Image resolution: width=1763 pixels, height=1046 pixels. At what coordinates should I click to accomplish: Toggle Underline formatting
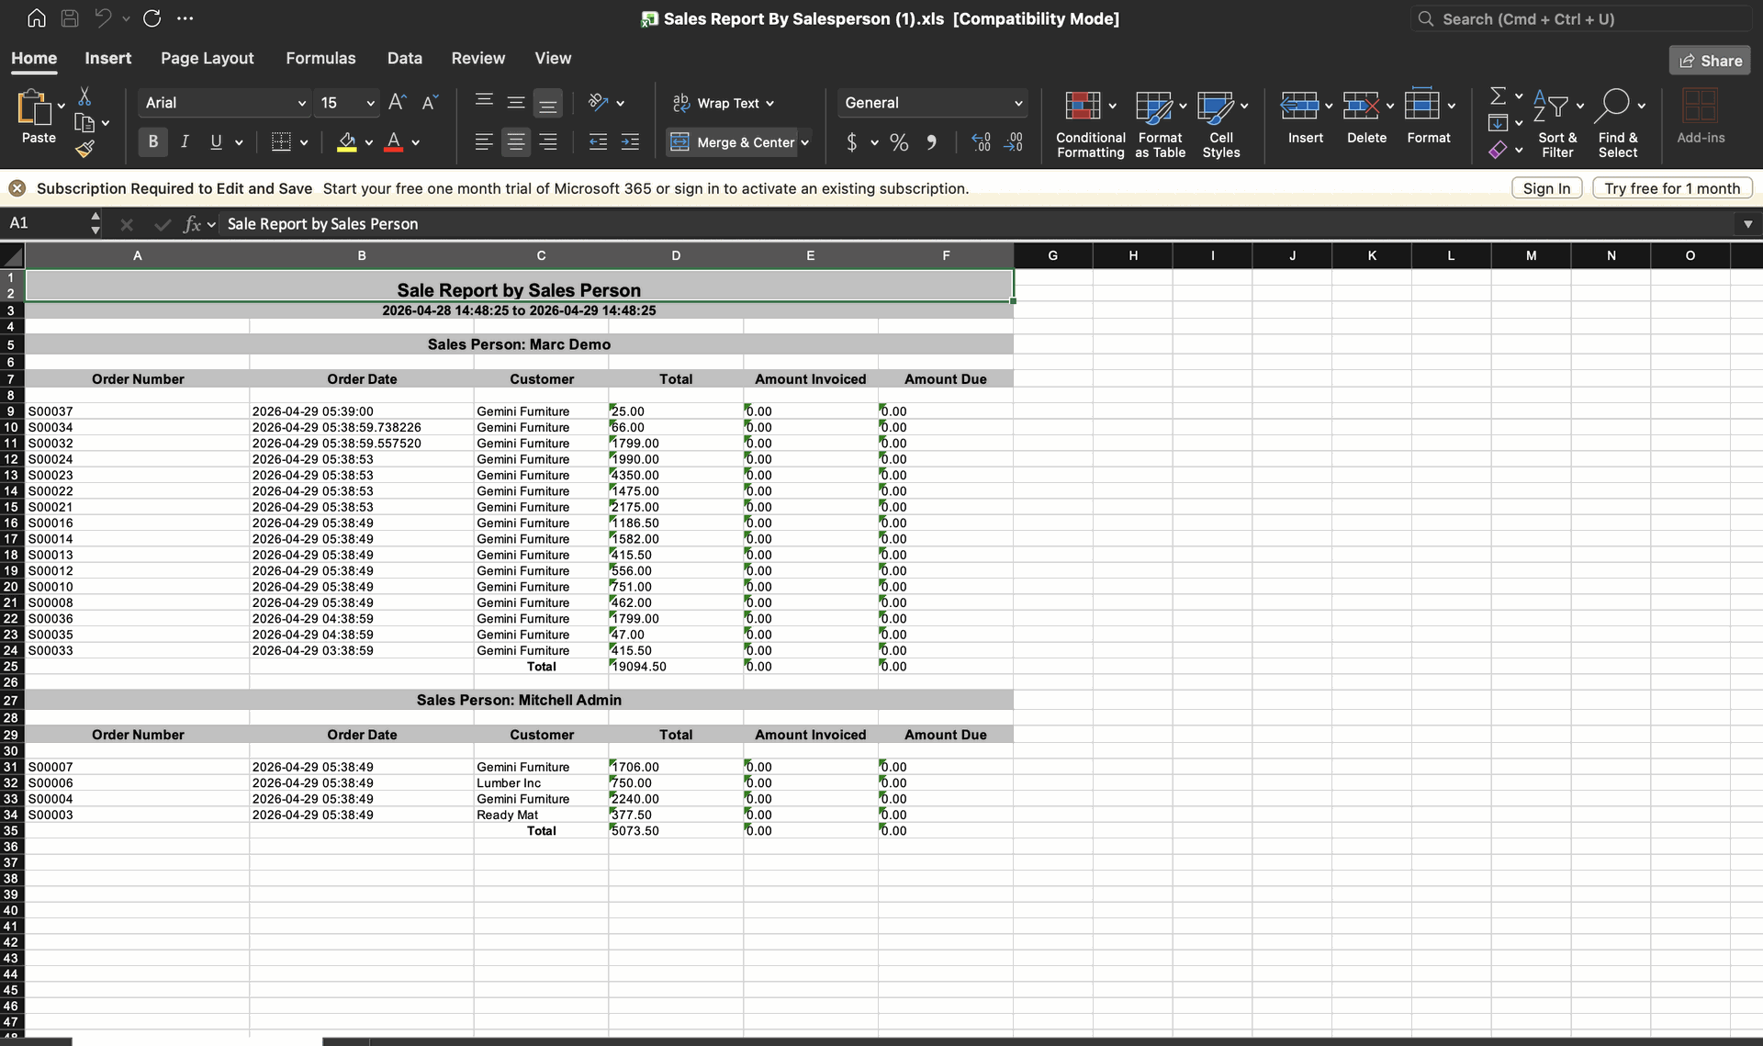tap(216, 141)
